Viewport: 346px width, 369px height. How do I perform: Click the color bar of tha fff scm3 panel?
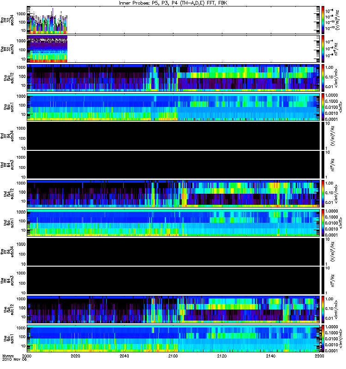pos(323,49)
